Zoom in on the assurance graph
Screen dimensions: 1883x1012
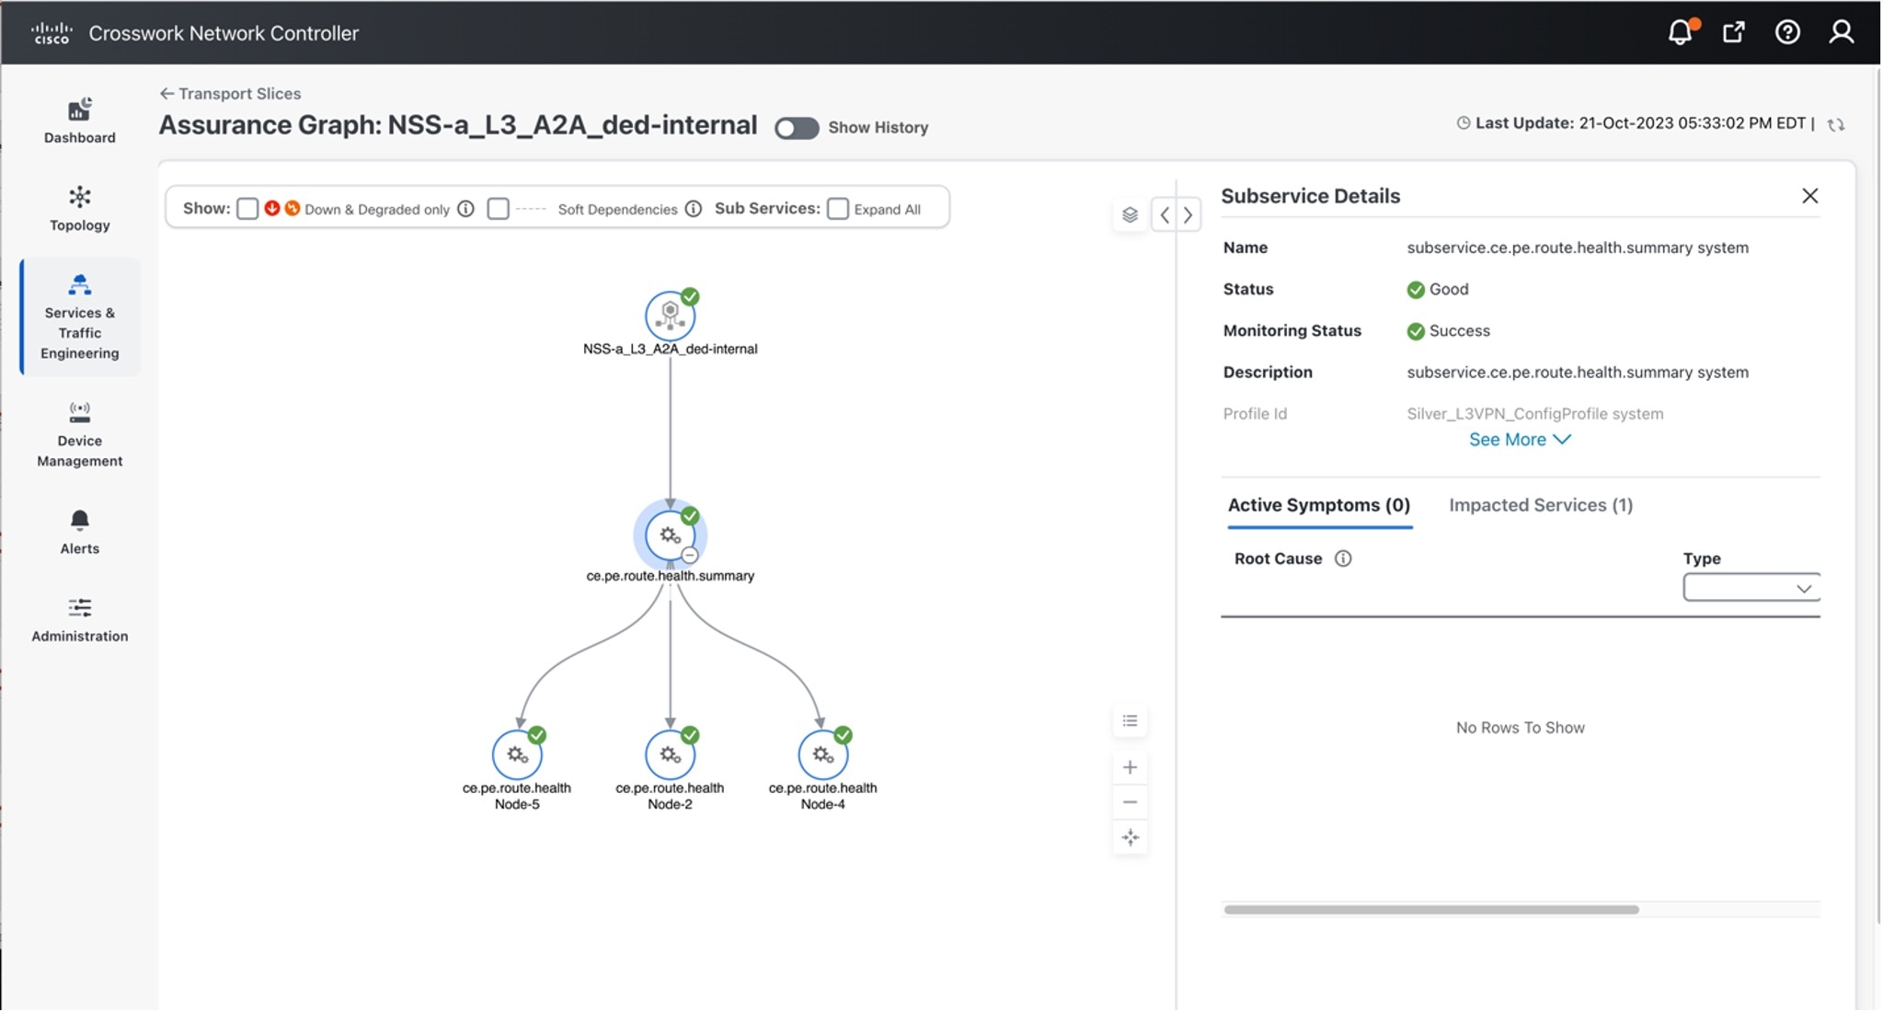tap(1130, 765)
